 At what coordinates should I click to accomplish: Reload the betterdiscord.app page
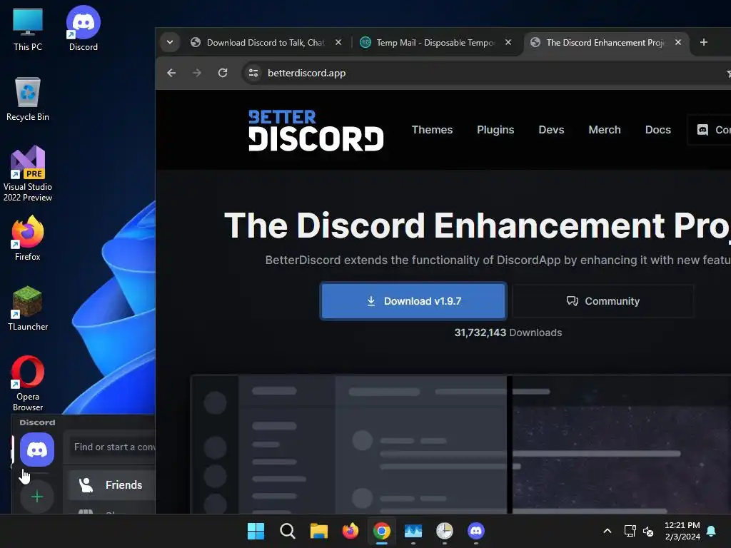point(223,73)
